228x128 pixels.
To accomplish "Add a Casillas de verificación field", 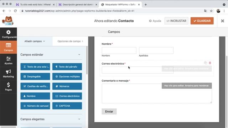I will tap(35, 86).
